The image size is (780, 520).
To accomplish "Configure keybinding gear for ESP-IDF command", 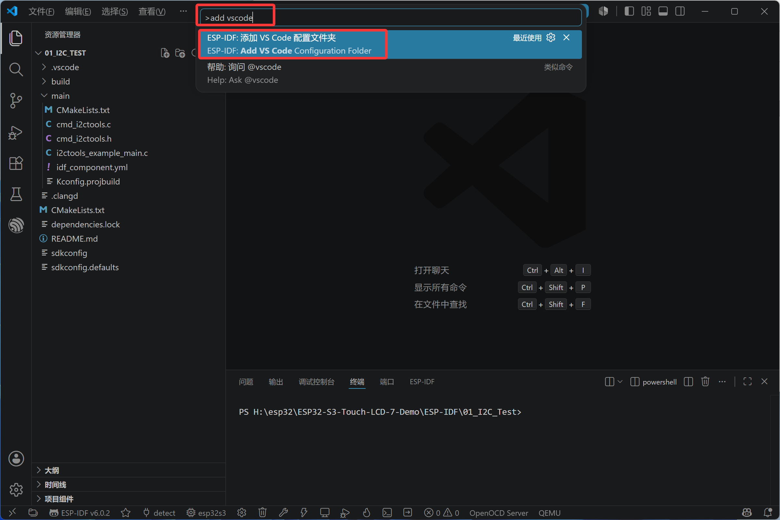I will point(551,37).
